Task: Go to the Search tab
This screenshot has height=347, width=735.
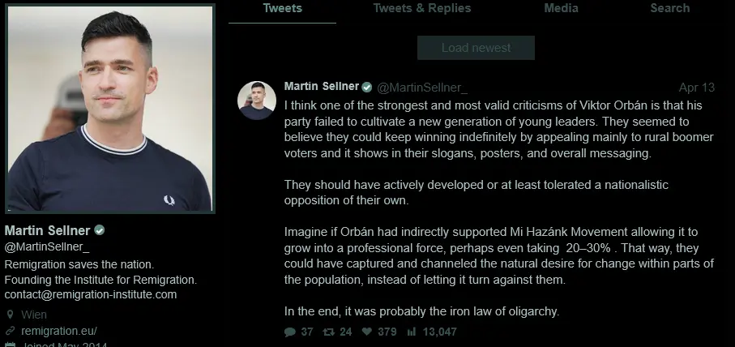Action: coord(669,9)
